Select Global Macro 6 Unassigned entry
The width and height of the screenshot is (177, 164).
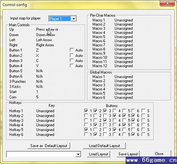124,98
